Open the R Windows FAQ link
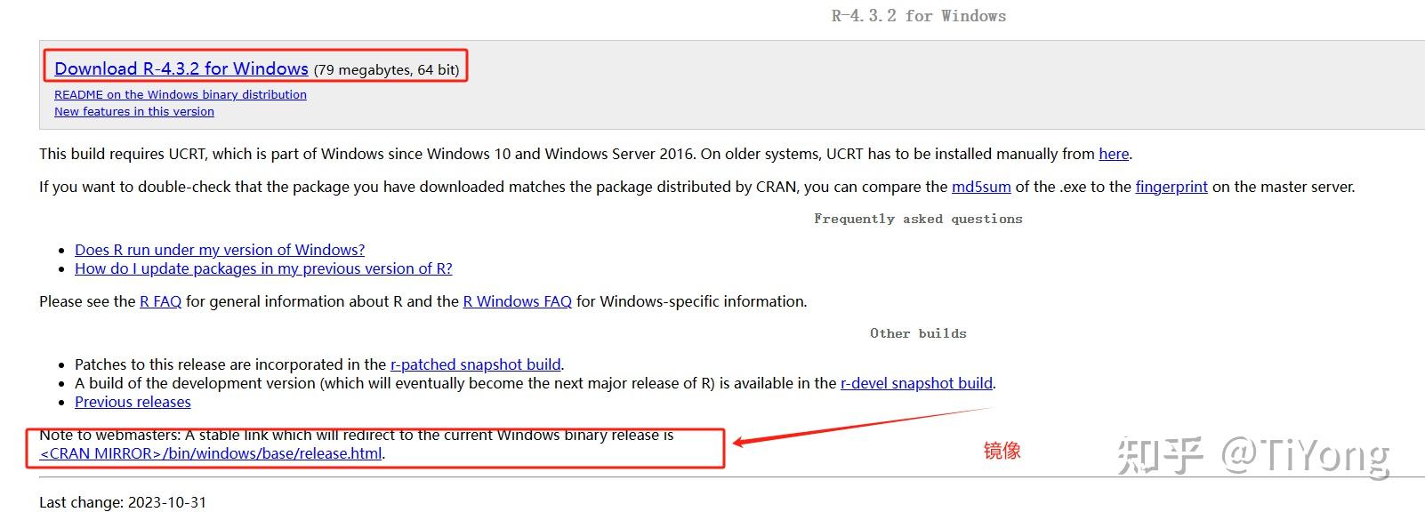This screenshot has height=520, width=1425. [x=518, y=301]
